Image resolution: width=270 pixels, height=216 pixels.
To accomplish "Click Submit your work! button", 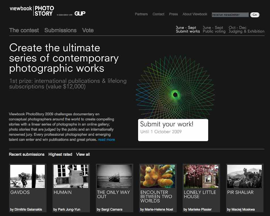I will 173,130.
